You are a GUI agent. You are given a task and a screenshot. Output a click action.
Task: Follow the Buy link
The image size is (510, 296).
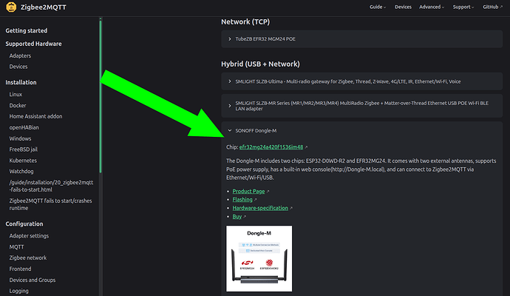[237, 217]
